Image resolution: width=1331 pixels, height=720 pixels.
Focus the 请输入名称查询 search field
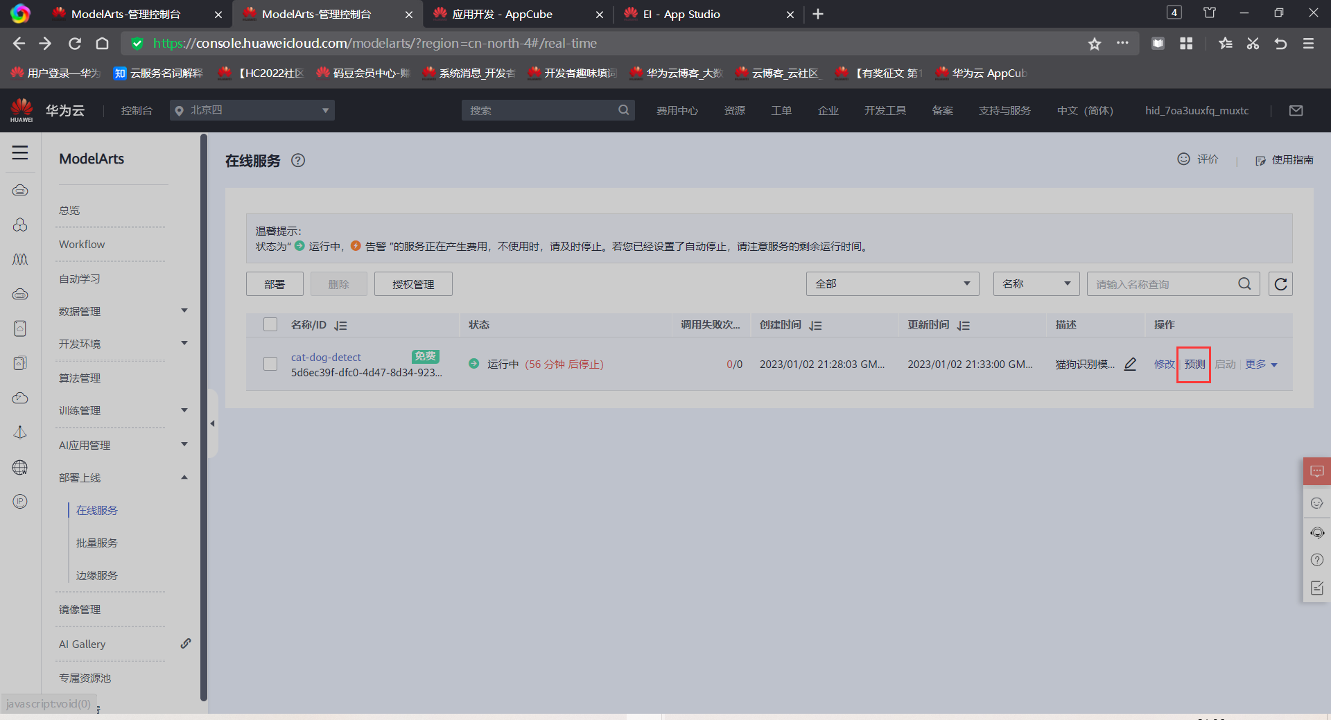coord(1173,284)
